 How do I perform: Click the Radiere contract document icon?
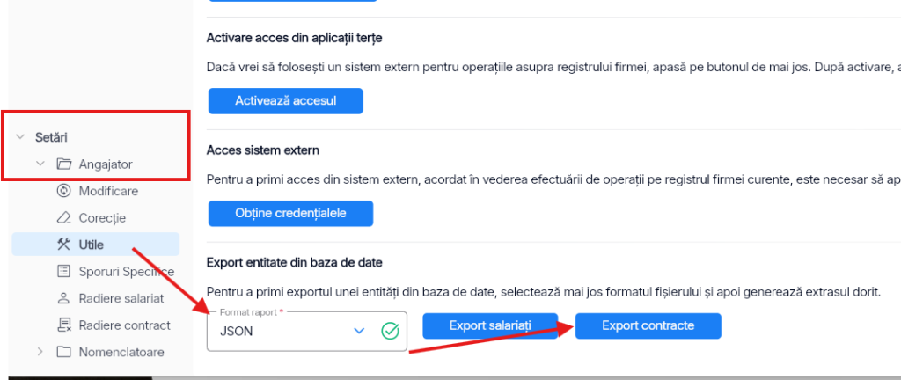click(x=63, y=325)
